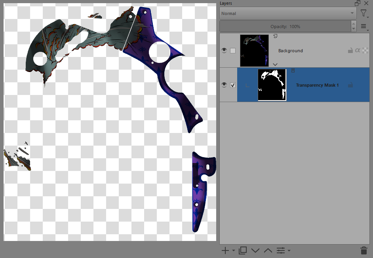Duplicate the selected layer or mask
Image resolution: width=373 pixels, height=258 pixels.
pos(243,250)
